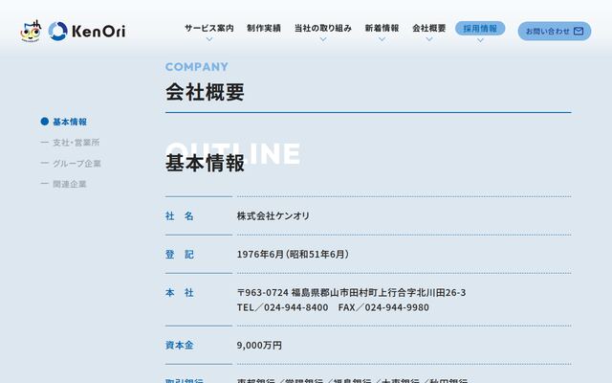This screenshot has width=612, height=383.
Task: Open the 制作実績 page
Action: (x=264, y=28)
